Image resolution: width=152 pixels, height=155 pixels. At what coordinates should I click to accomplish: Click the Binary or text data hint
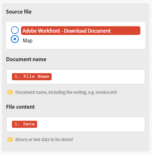44,139
